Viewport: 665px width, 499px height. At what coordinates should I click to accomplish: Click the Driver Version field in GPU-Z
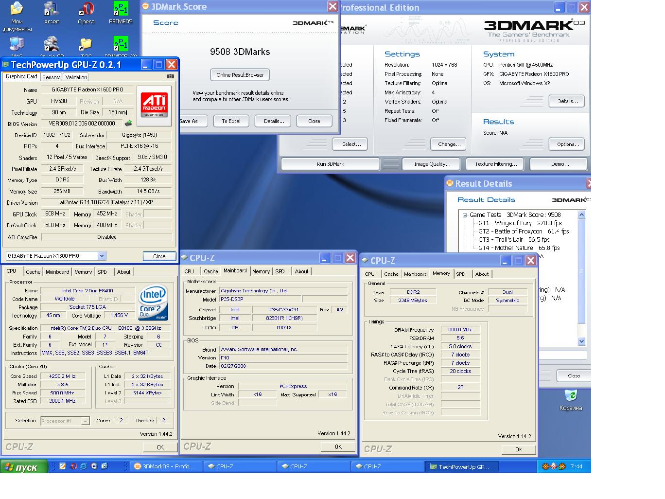106,202
